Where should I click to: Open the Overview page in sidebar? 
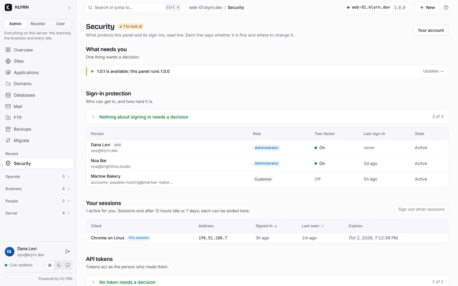tap(38, 50)
